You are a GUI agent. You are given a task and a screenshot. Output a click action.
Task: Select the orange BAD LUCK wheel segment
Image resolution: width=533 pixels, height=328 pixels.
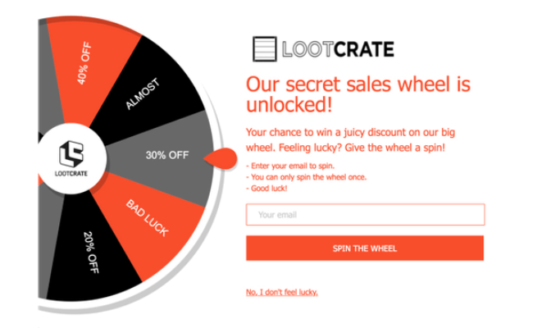[x=146, y=219]
